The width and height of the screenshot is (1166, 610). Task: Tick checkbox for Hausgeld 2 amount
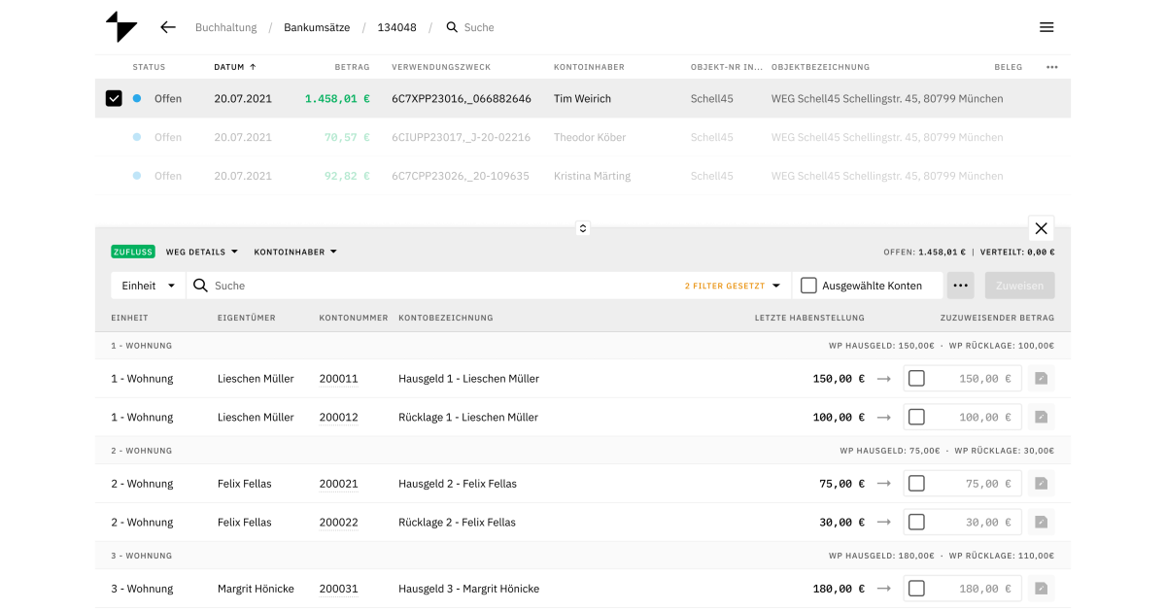pyautogui.click(x=916, y=484)
